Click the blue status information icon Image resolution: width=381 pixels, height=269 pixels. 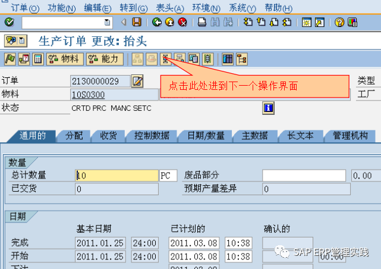point(268,108)
